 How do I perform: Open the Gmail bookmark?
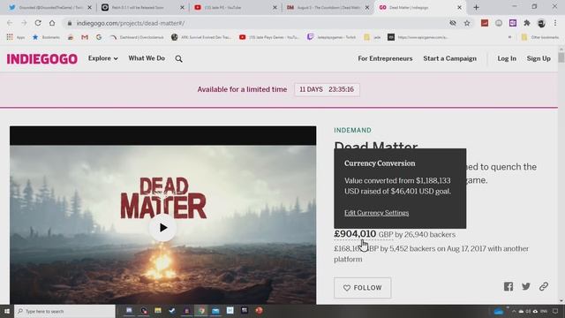pyautogui.click(x=85, y=37)
